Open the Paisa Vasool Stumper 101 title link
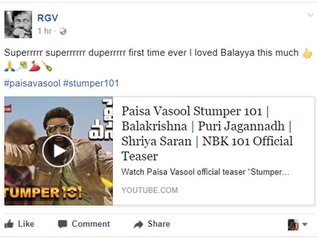 tap(207, 134)
